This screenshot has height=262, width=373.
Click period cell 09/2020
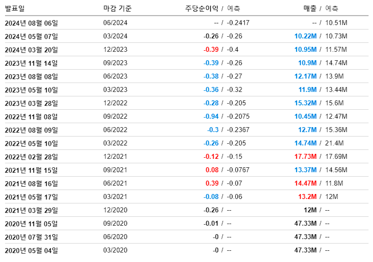(115, 224)
